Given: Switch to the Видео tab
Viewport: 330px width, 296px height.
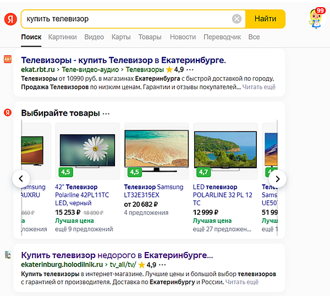Looking at the screenshot, I should [94, 37].
